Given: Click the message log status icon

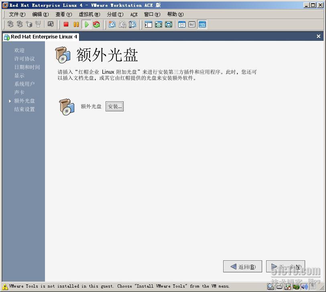Looking at the screenshot, I should tap(313, 287).
